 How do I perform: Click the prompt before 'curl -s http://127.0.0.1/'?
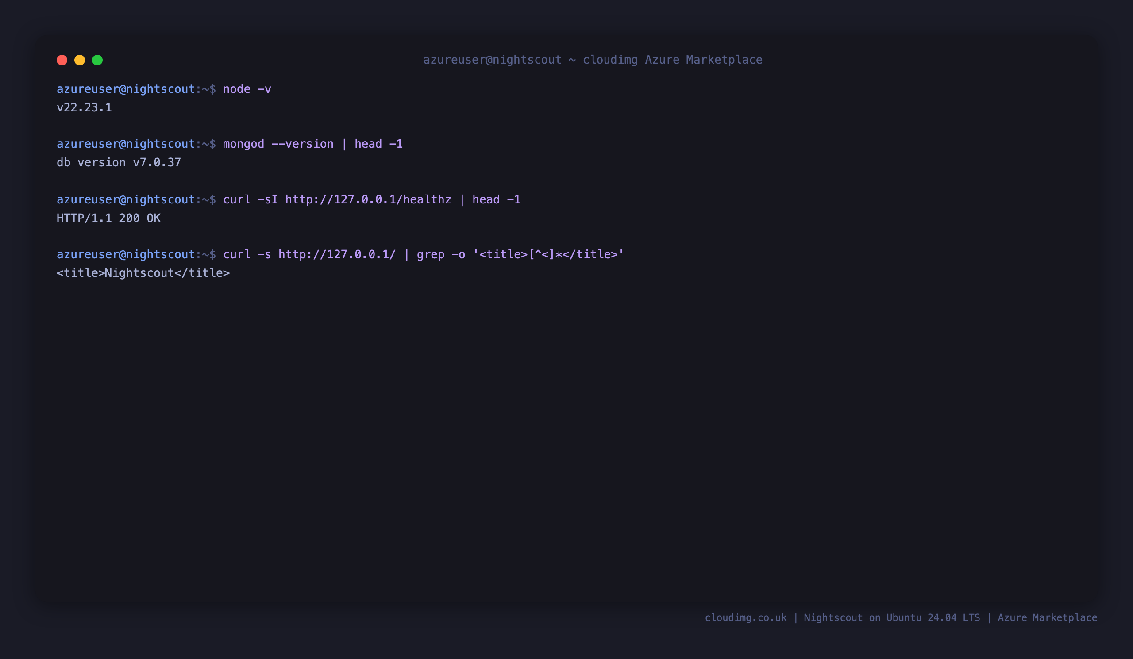136,254
